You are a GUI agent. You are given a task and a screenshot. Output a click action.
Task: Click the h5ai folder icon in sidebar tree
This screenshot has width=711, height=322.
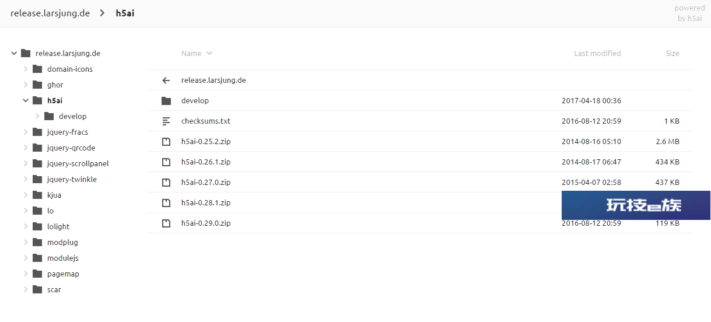[x=37, y=100]
